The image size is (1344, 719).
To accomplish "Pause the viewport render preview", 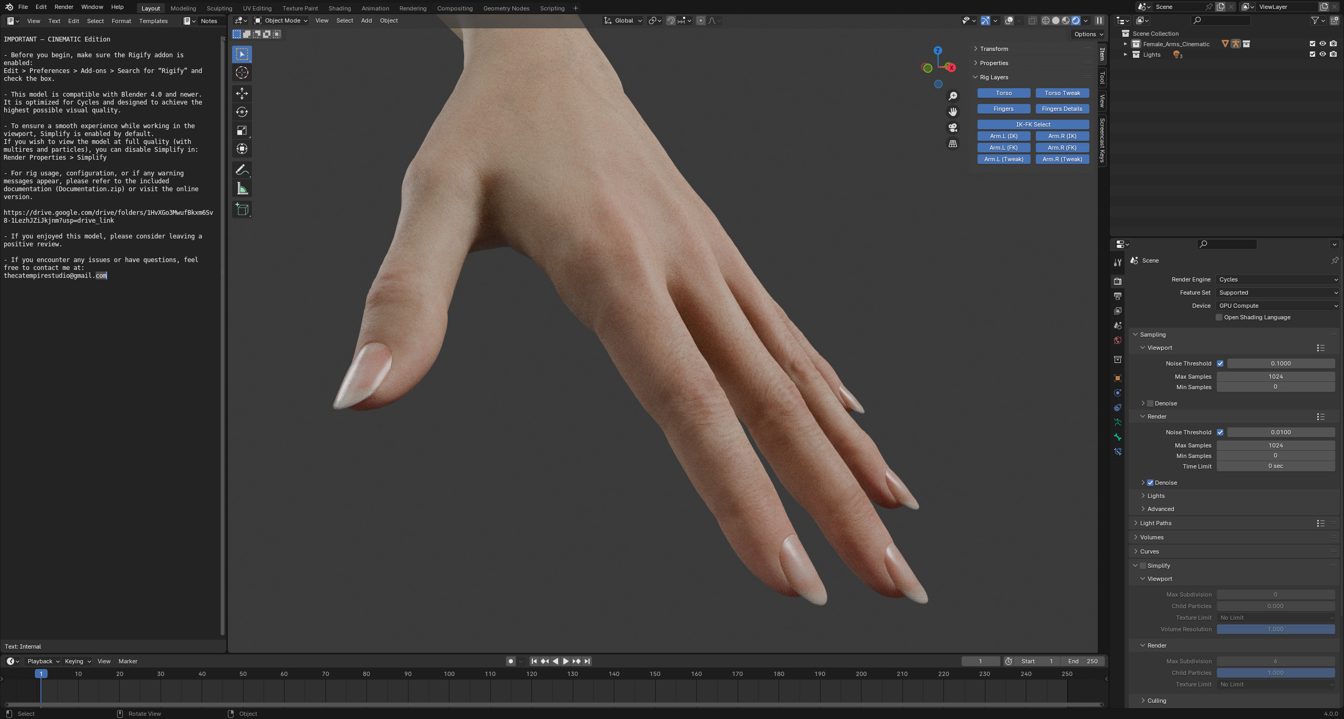I will (1099, 20).
